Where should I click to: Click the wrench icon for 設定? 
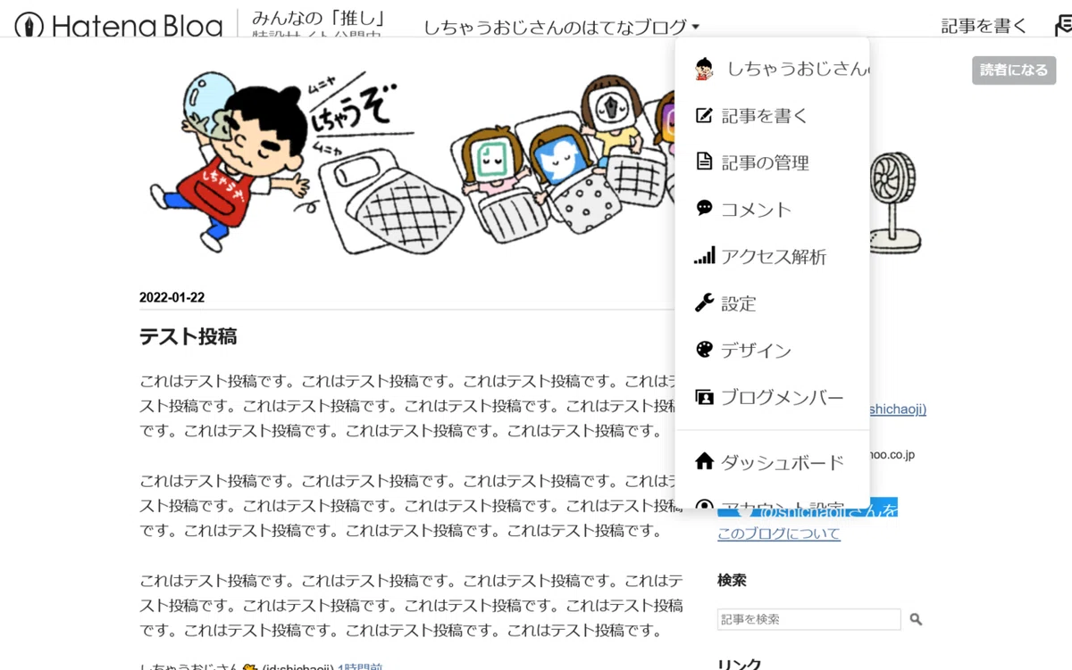point(704,302)
